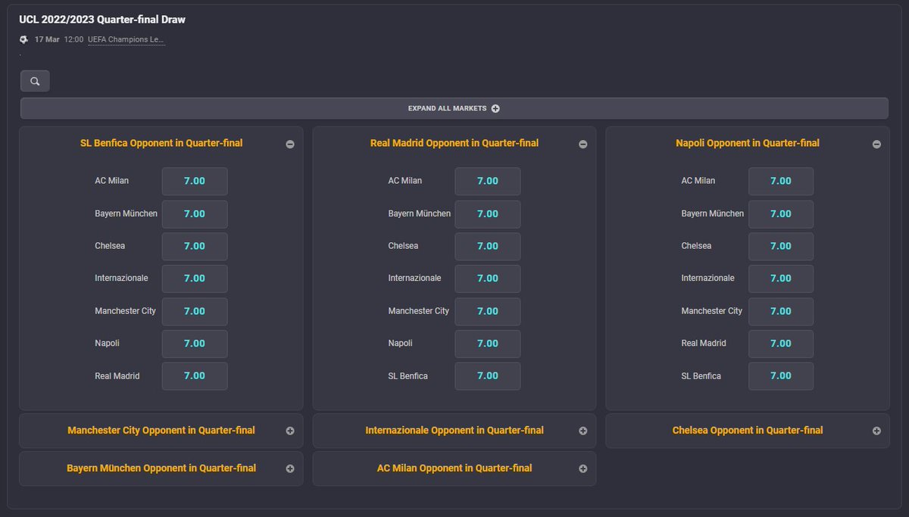Expand Manchester City Opponent market plus icon
Viewport: 909px width, 517px height.
[x=290, y=431]
